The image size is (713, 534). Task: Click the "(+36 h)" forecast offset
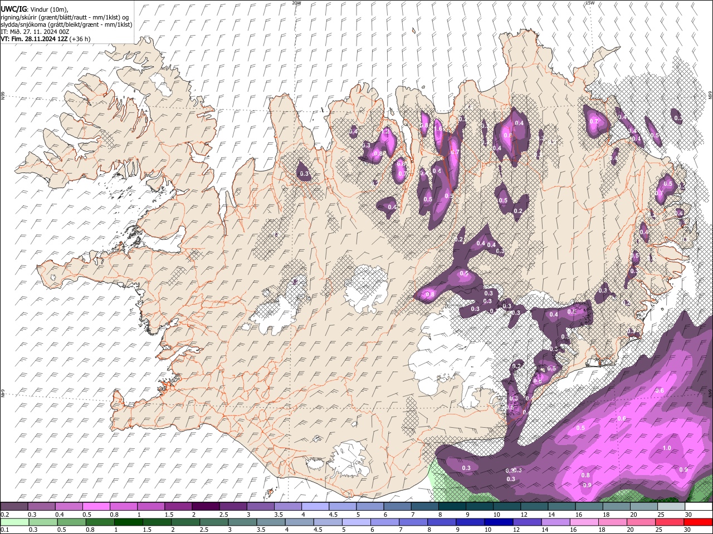(80, 39)
